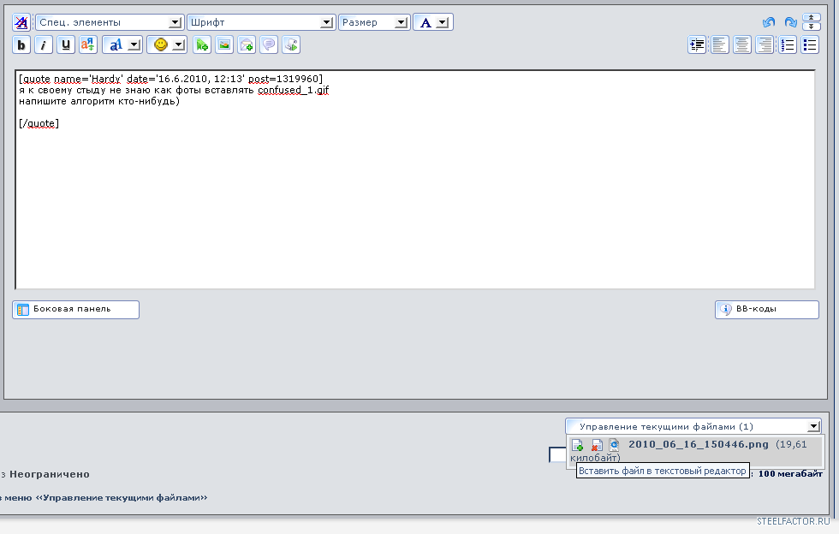Center-align the text
Screen dimensions: 839x534
(742, 44)
